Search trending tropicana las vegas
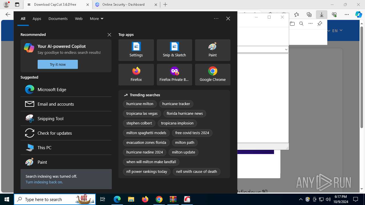This screenshot has width=365, height=205. tap(142, 114)
